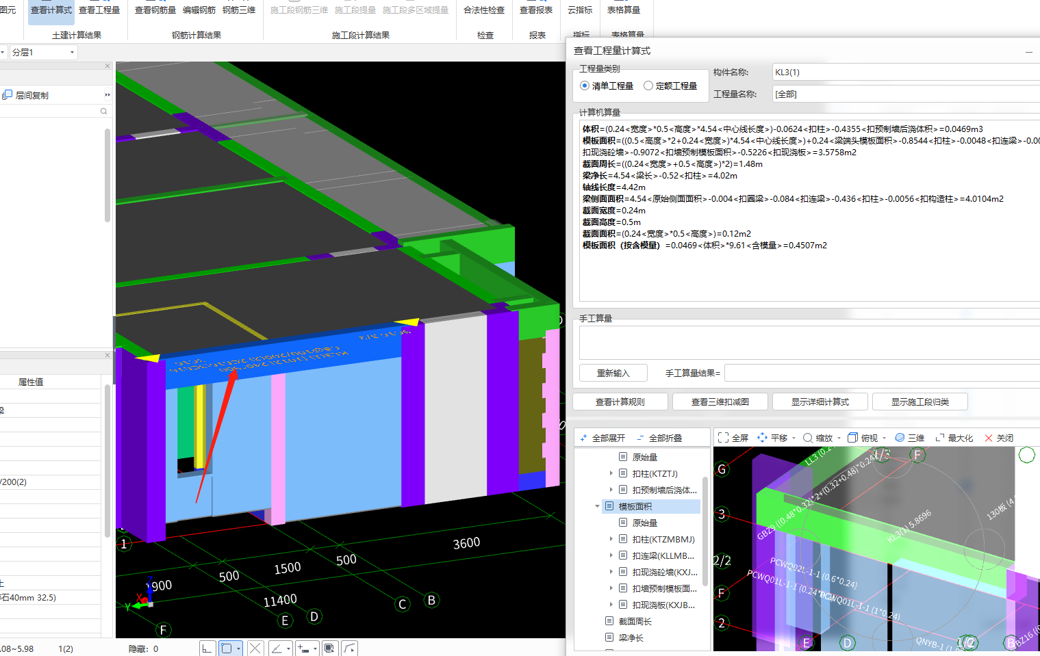The height and width of the screenshot is (656, 1040).
Task: Click the 全屏 fullscreen icon
Action: point(723,438)
